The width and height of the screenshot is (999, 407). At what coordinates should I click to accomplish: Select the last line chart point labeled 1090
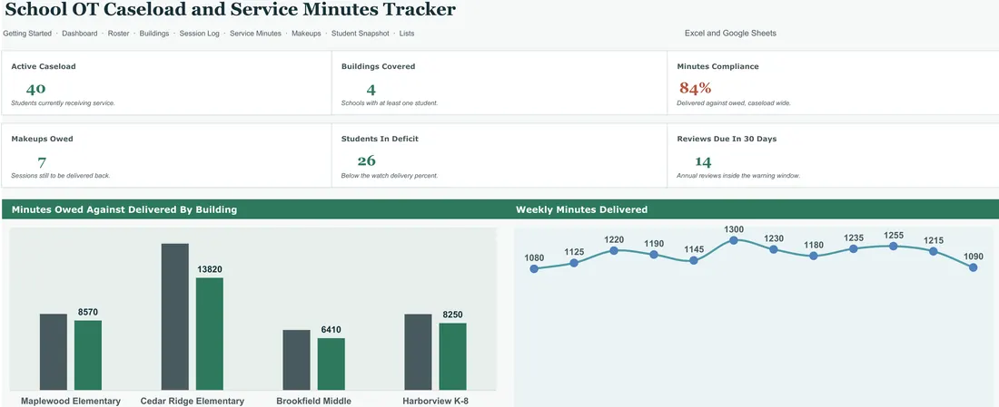click(973, 267)
